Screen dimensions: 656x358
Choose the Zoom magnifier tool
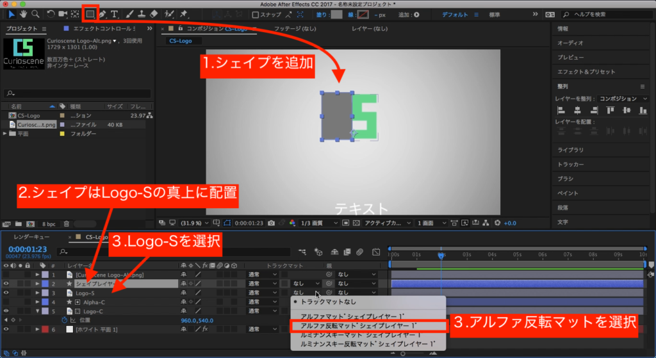[x=36, y=13]
